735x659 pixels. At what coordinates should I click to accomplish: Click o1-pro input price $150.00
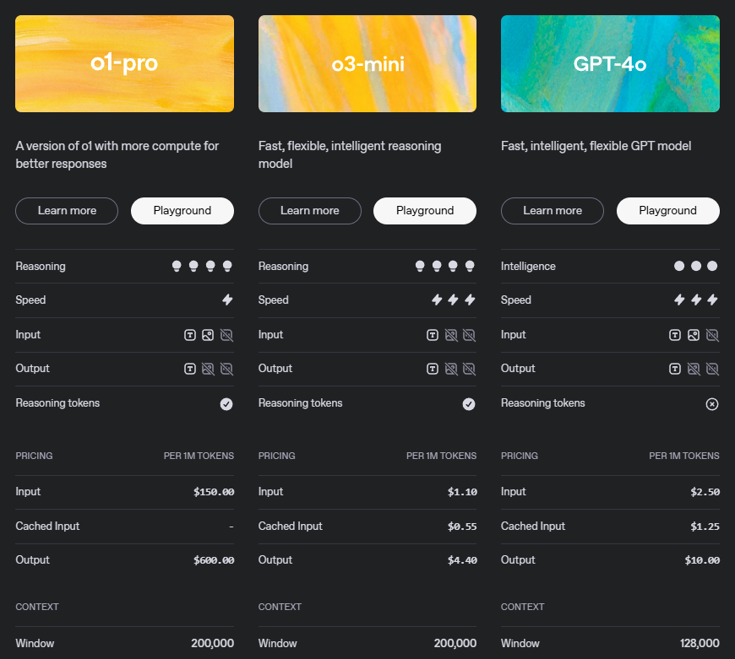point(214,492)
